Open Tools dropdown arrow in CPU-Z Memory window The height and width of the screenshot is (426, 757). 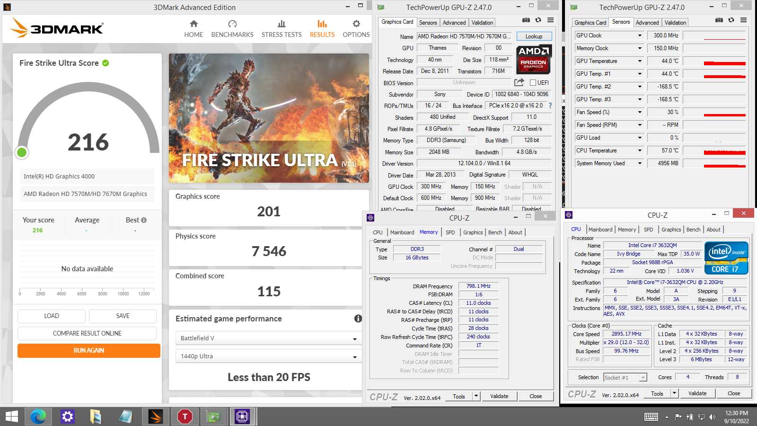coord(476,396)
